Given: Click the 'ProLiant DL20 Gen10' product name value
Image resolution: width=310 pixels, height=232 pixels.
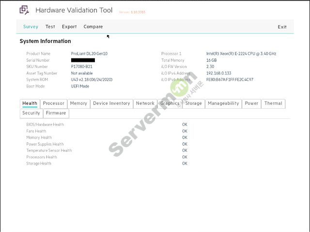Looking at the screenshot, I should [x=89, y=54].
